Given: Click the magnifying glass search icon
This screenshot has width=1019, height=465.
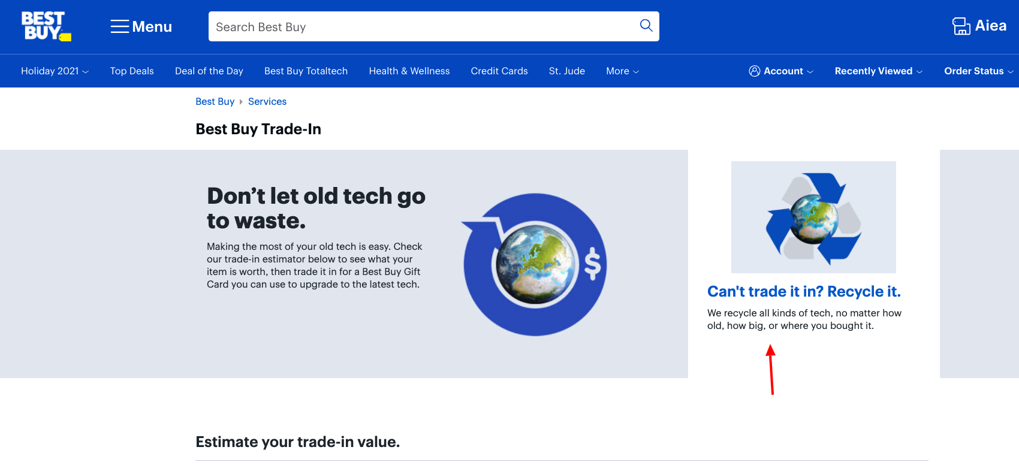Looking at the screenshot, I should click(646, 25).
